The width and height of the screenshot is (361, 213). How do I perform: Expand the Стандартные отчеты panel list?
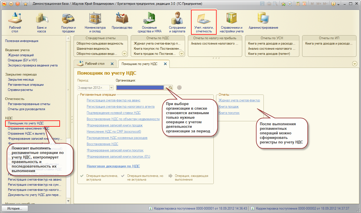[125, 54]
